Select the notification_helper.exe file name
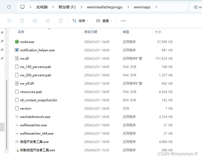Screen dimensions: 202x158 pos(37,50)
